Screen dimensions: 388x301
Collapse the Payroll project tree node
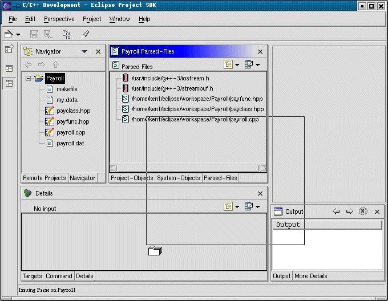[27, 78]
